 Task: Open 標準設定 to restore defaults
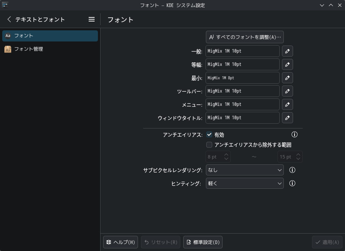point(203,242)
